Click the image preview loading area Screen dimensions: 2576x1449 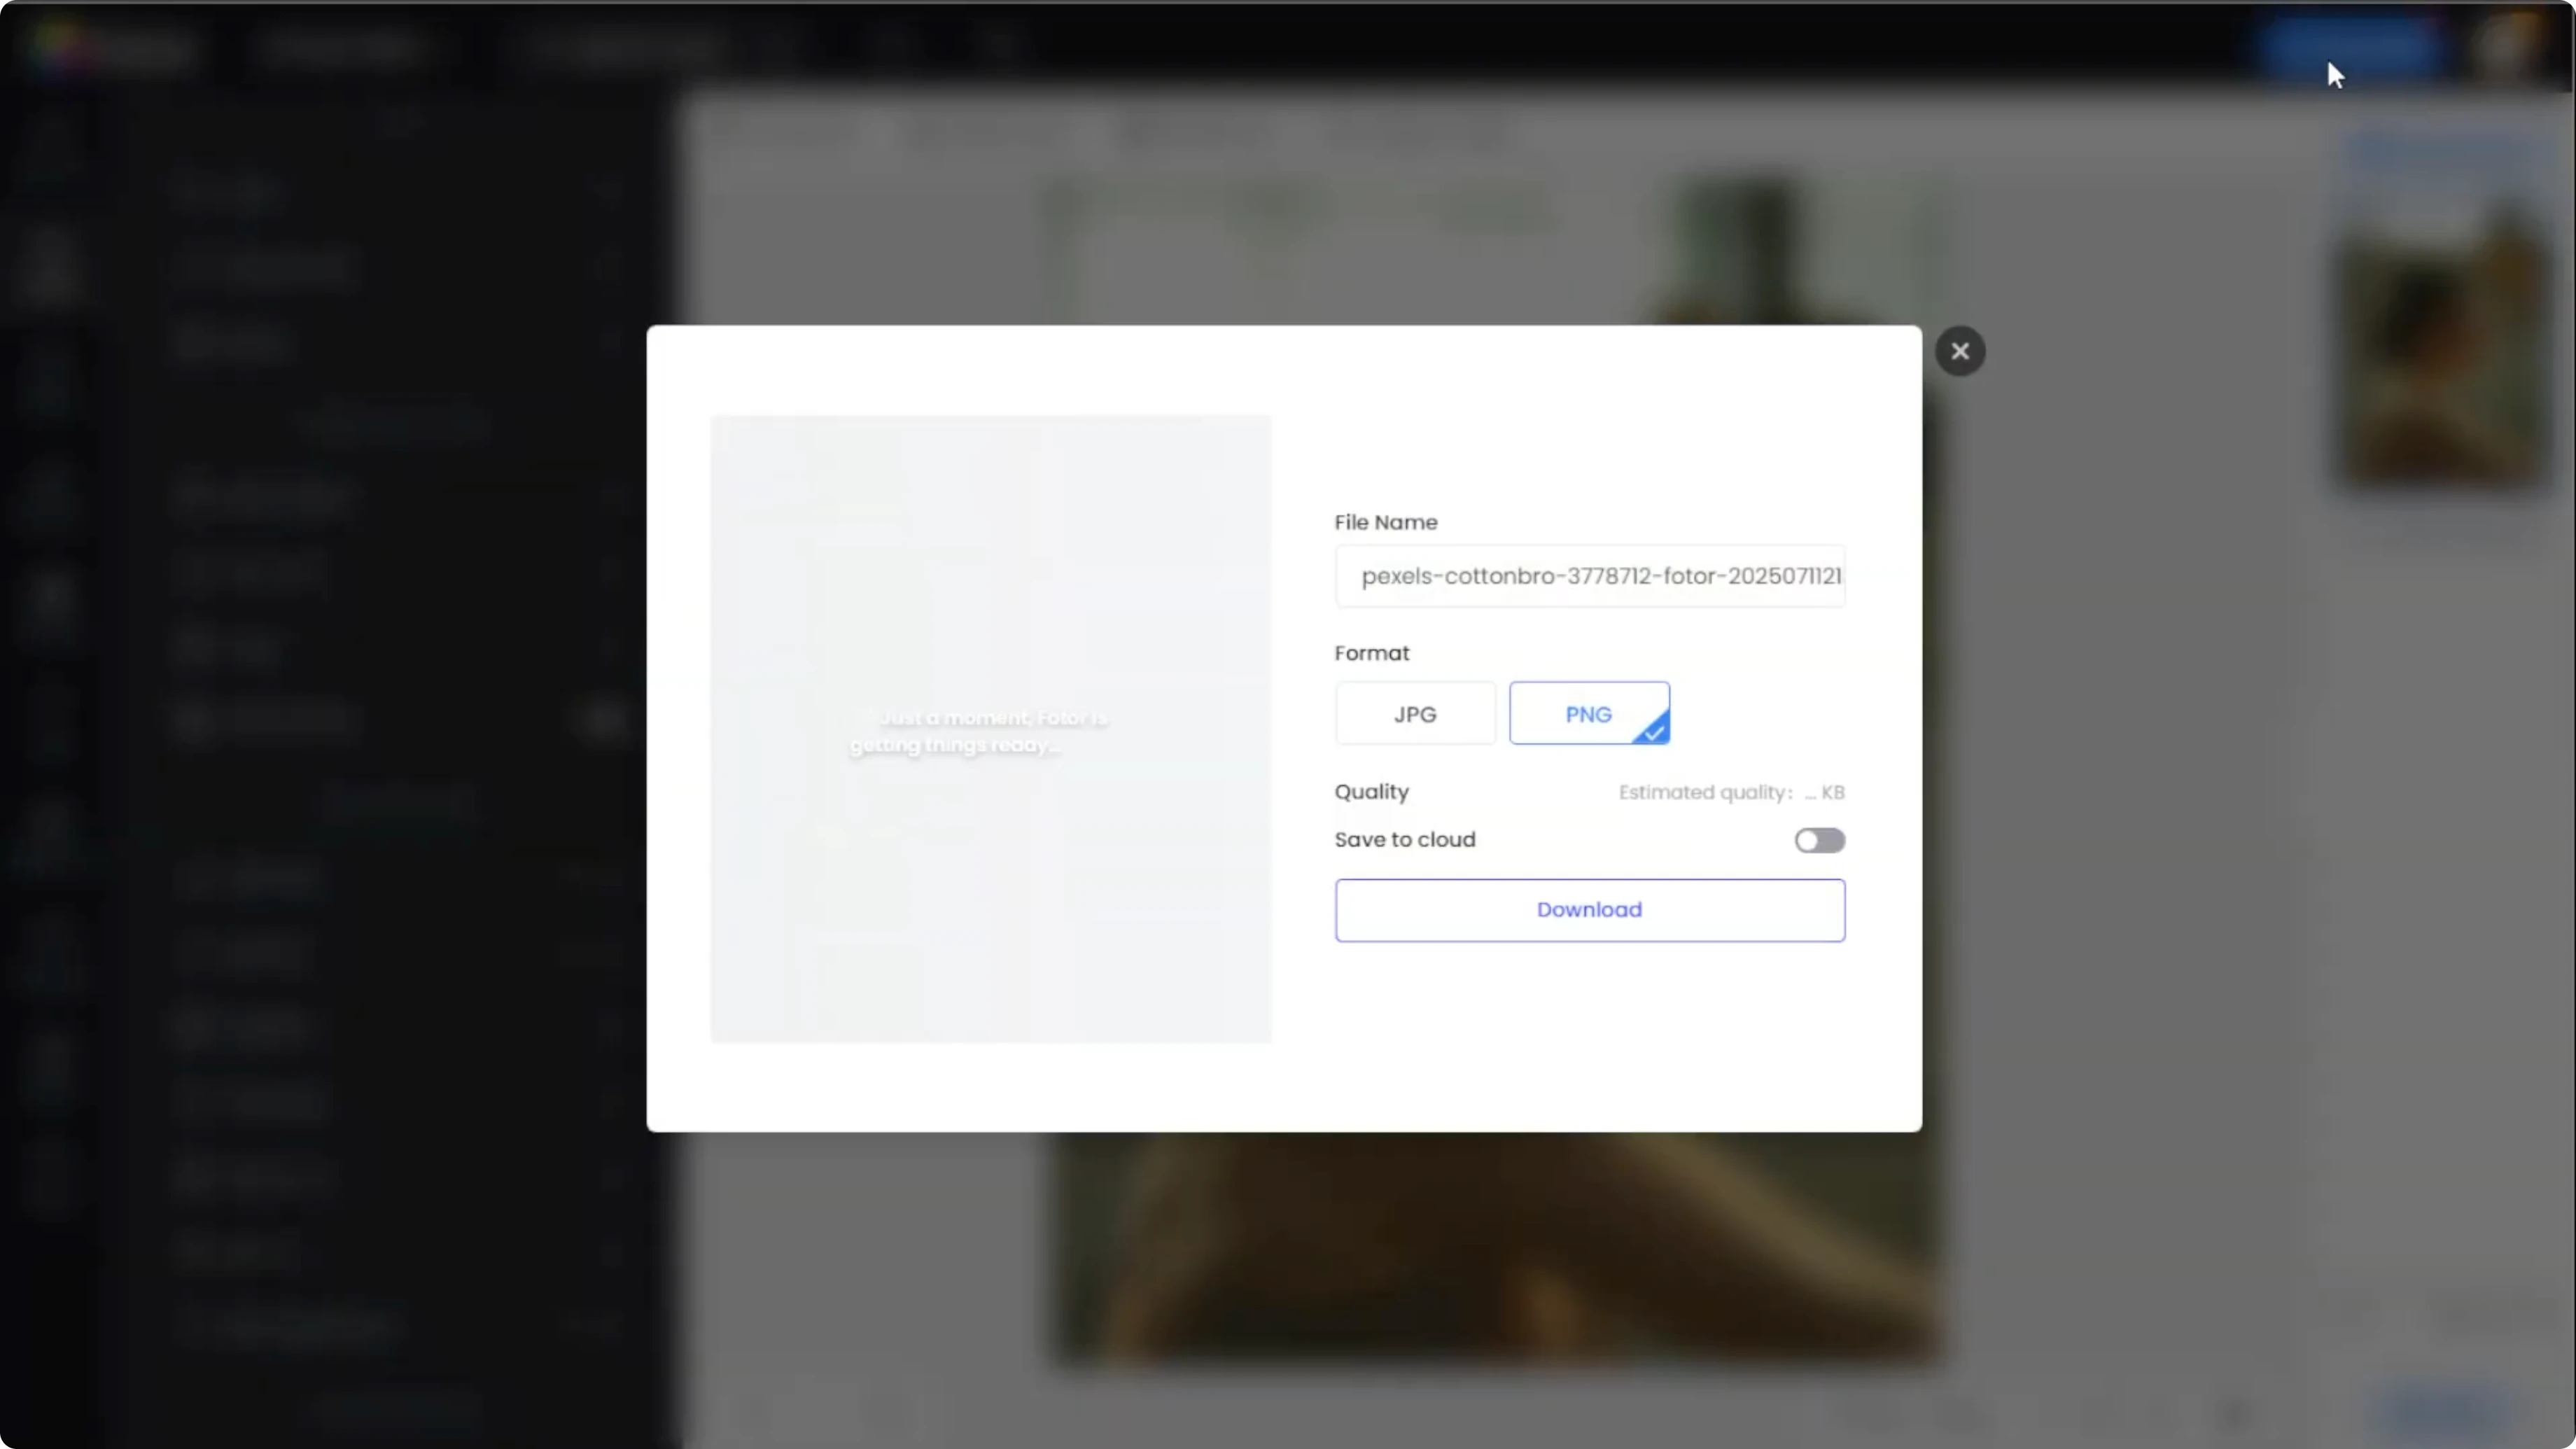pos(990,729)
